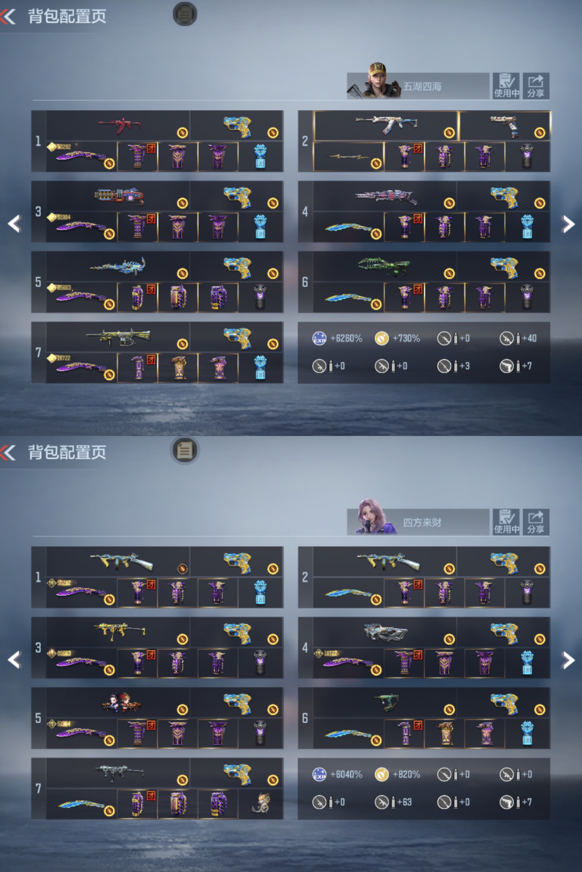Select the blue dragon blade in top backpack 4
This screenshot has width=582, height=872.
[348, 227]
